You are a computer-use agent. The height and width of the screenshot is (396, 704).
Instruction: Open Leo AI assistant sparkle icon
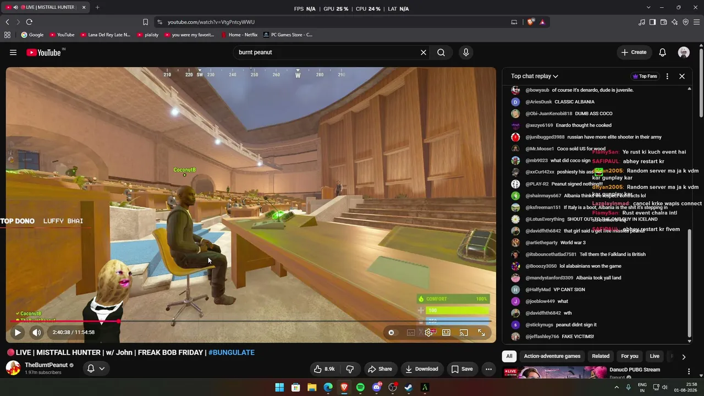[x=674, y=22]
